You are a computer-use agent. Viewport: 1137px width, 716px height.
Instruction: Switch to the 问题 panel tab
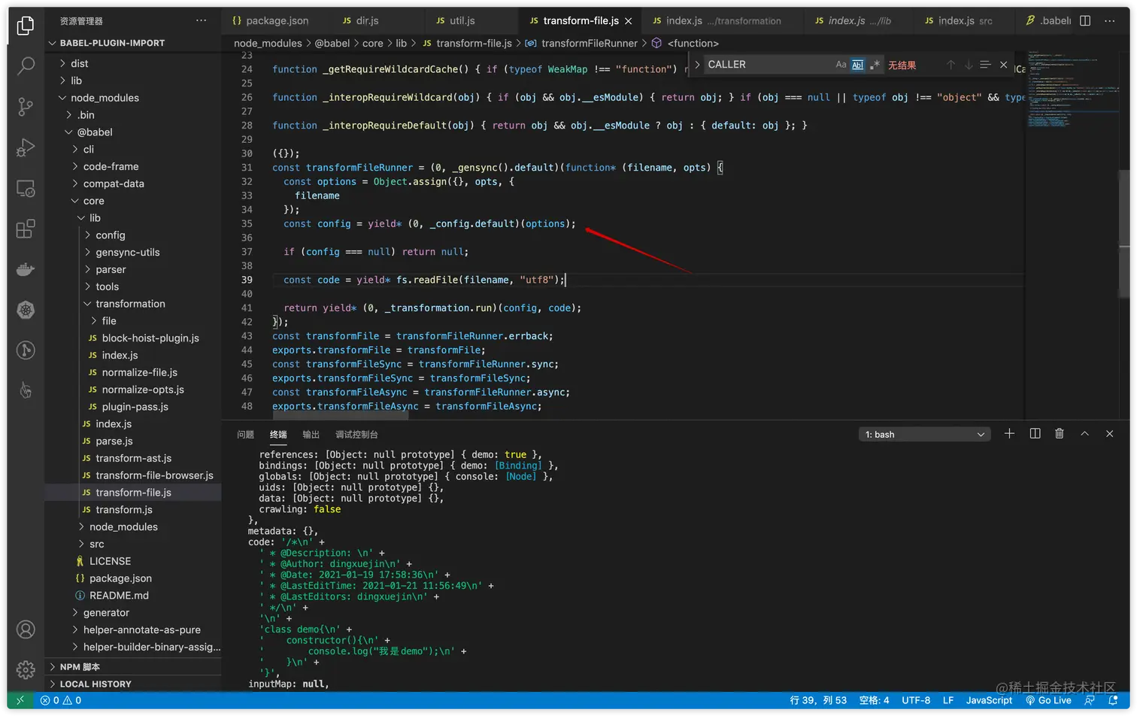pyautogui.click(x=246, y=435)
